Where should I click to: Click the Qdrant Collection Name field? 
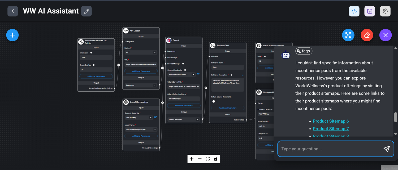[184, 99]
